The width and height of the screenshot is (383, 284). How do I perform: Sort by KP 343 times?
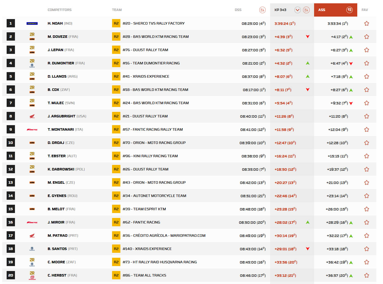coord(306,10)
